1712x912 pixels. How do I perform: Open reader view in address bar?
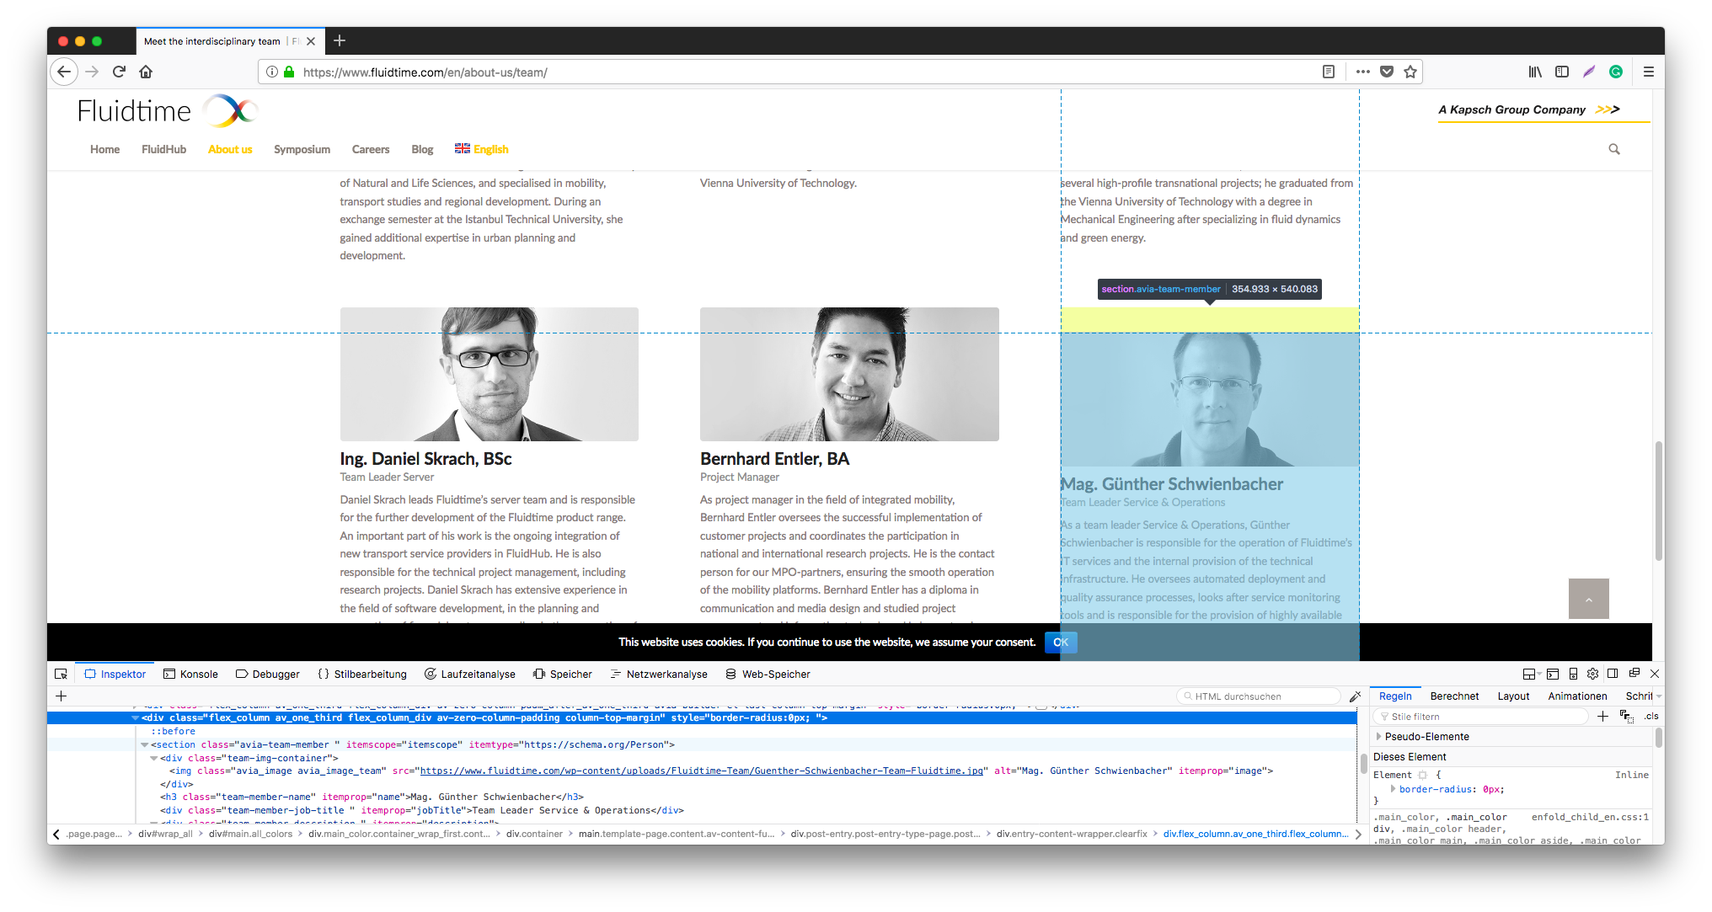coord(1329,72)
